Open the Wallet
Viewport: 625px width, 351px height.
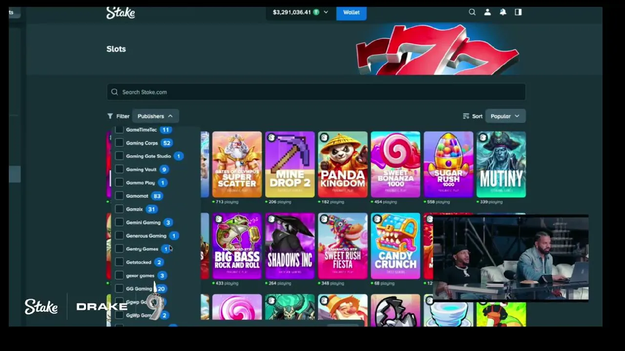(351, 12)
